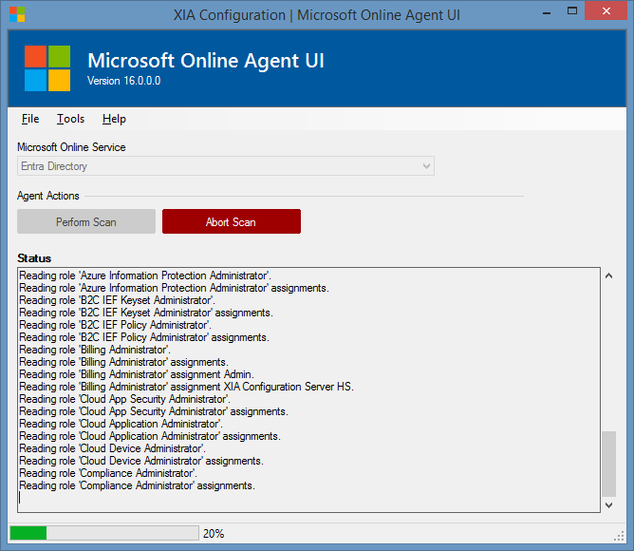This screenshot has width=634, height=551.
Task: Click line 'Cloud App Security Administrator' assignments
Action: coord(154,411)
